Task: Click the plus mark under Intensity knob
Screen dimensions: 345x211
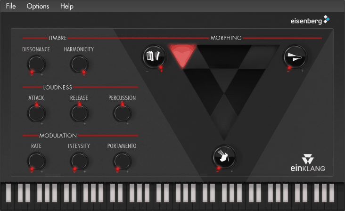Action: [x=85, y=171]
